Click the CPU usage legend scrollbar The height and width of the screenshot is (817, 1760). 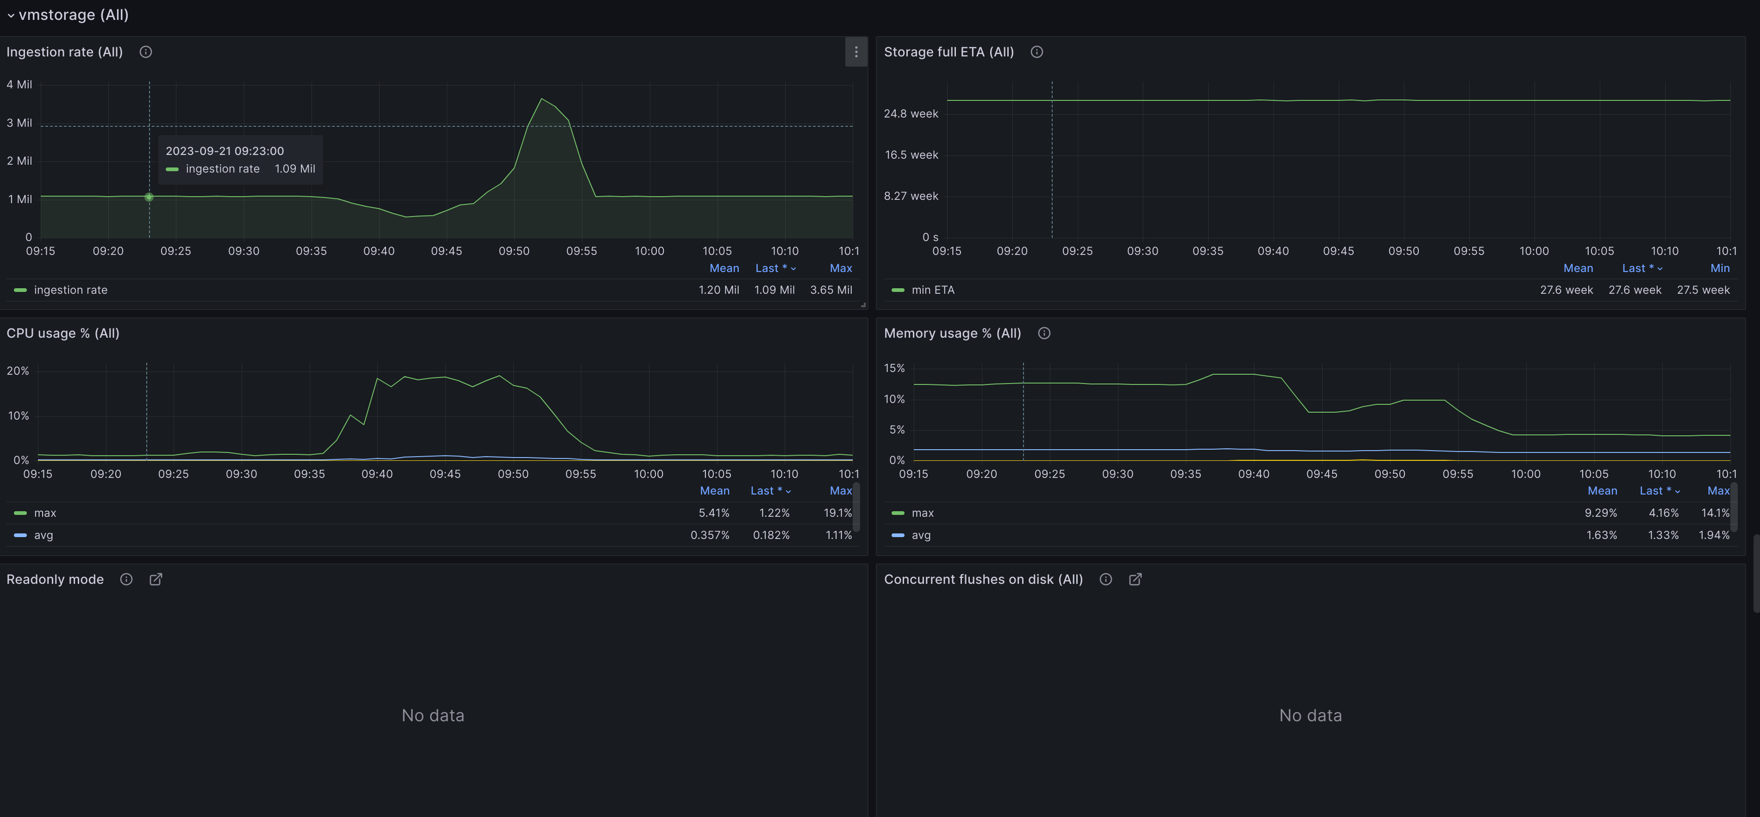pyautogui.click(x=856, y=507)
